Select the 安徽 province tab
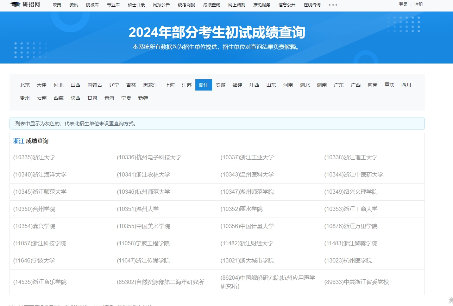Screen dimensions: 453x306 click(x=221, y=85)
